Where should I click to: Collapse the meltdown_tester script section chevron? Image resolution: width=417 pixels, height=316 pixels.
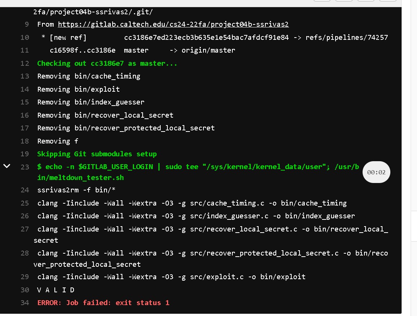(7, 166)
